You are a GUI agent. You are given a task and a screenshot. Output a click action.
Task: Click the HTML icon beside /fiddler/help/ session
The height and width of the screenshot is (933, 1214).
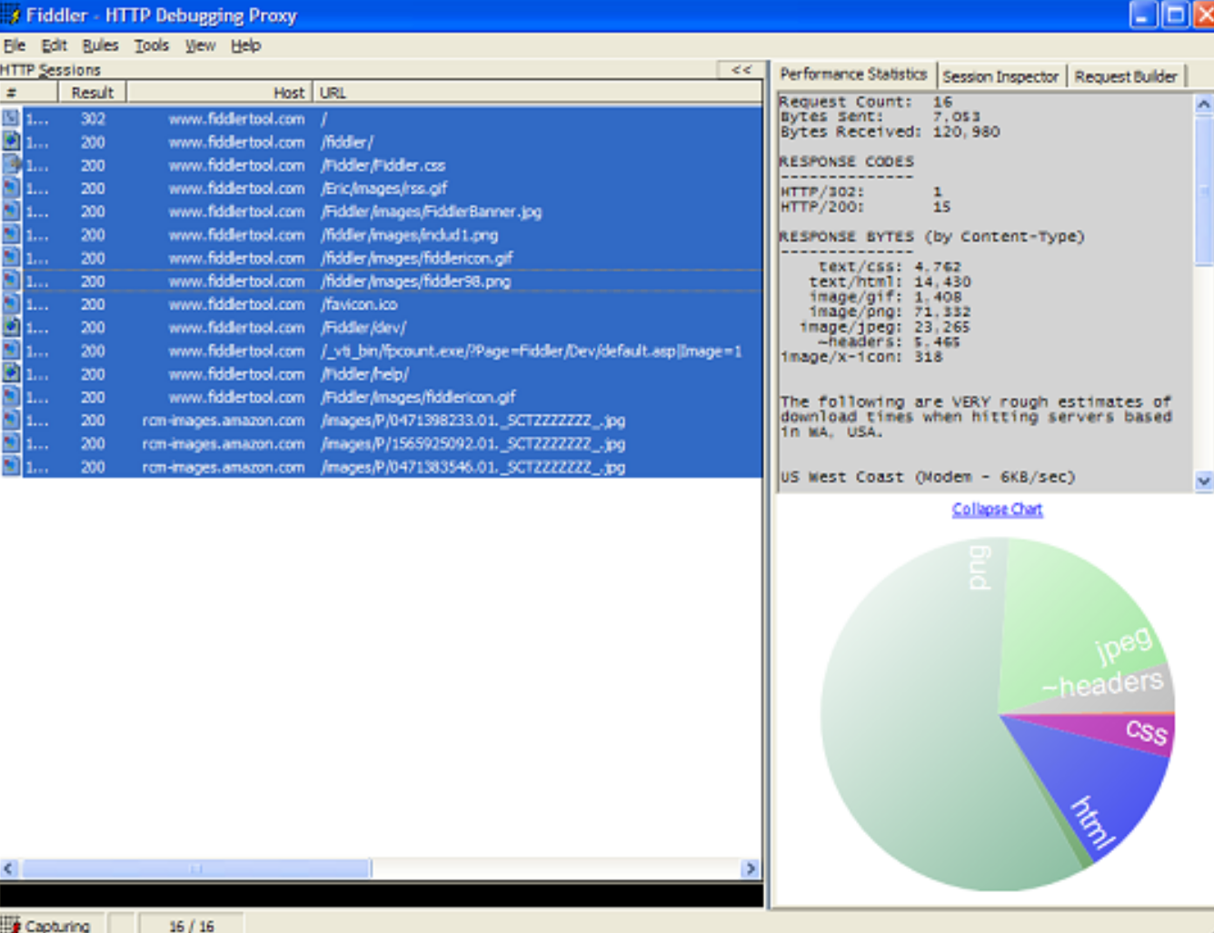[x=11, y=373]
